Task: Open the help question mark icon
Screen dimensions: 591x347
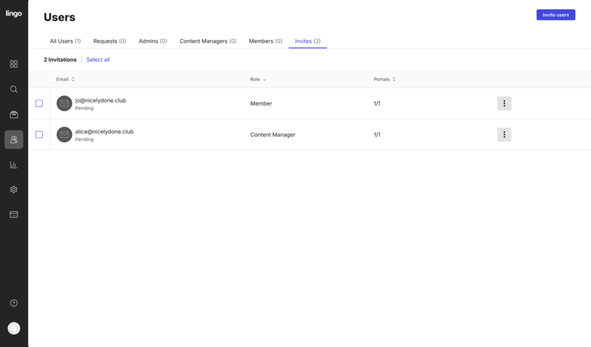Action: click(14, 303)
